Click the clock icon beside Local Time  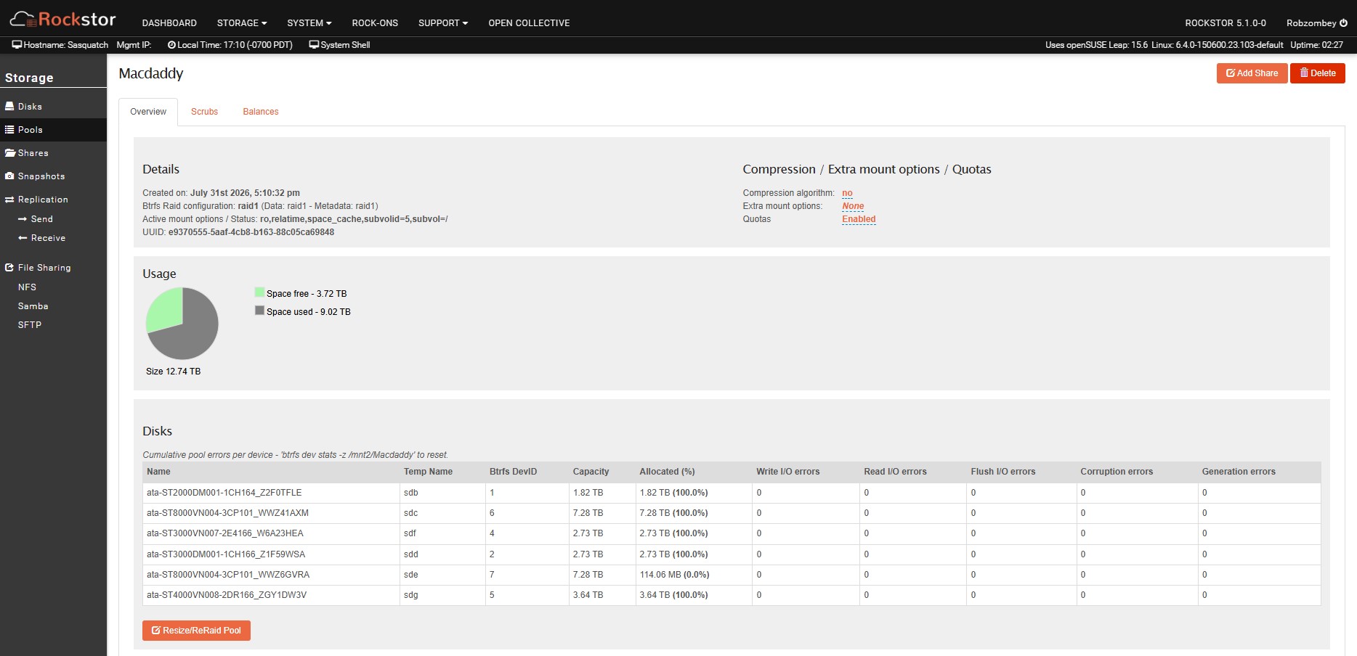(171, 44)
